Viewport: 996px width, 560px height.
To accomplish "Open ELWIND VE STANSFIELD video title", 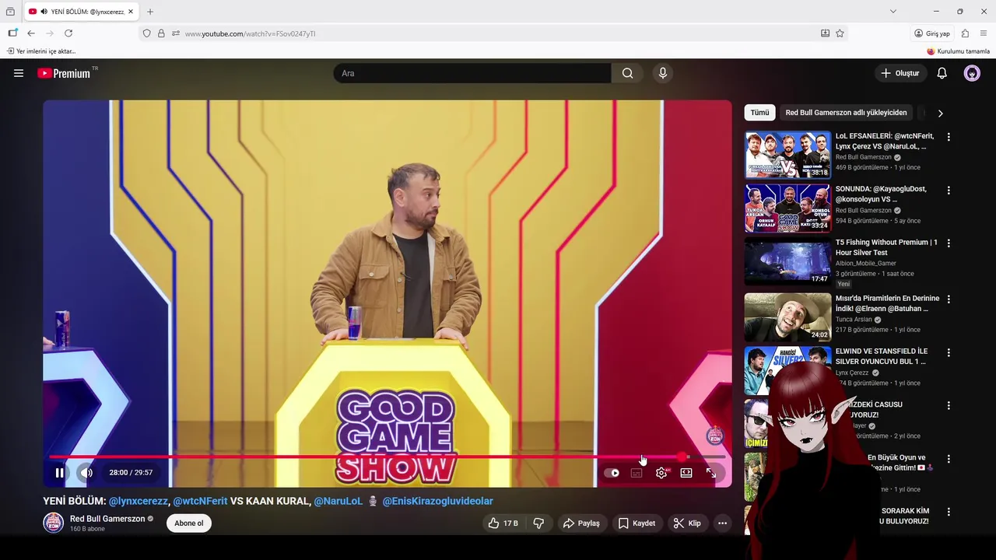I will pos(882,356).
